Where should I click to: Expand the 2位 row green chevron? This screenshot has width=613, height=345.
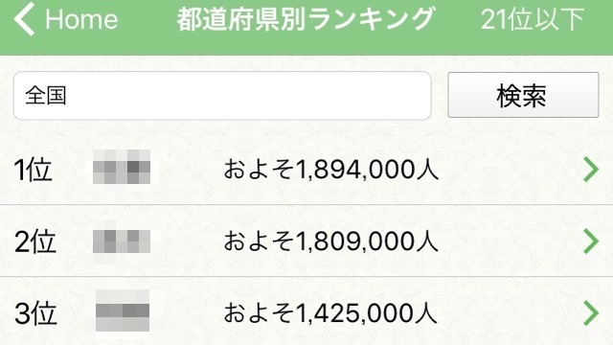pos(591,241)
